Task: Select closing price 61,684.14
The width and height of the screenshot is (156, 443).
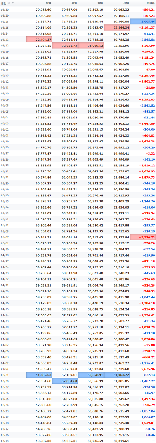Action: point(121,178)
